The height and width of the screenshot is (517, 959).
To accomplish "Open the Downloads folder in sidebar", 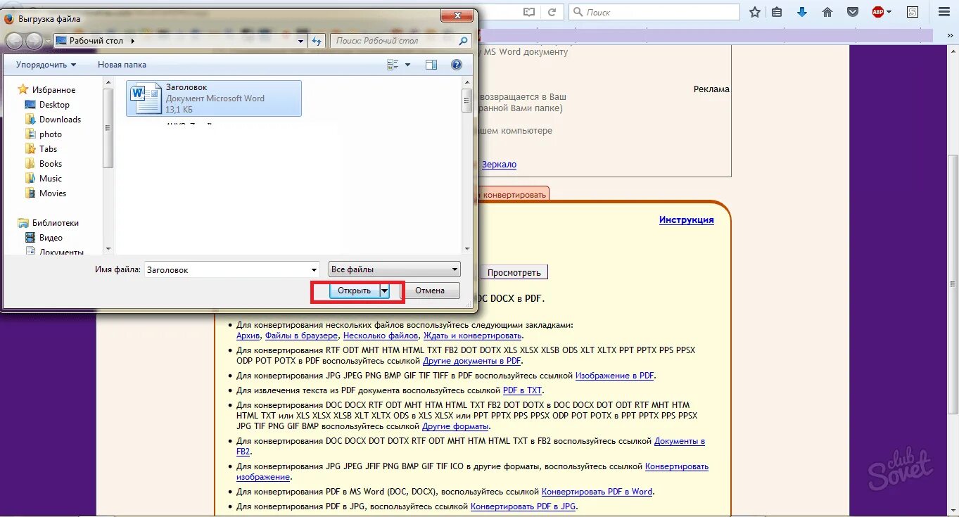I will pyautogui.click(x=53, y=120).
